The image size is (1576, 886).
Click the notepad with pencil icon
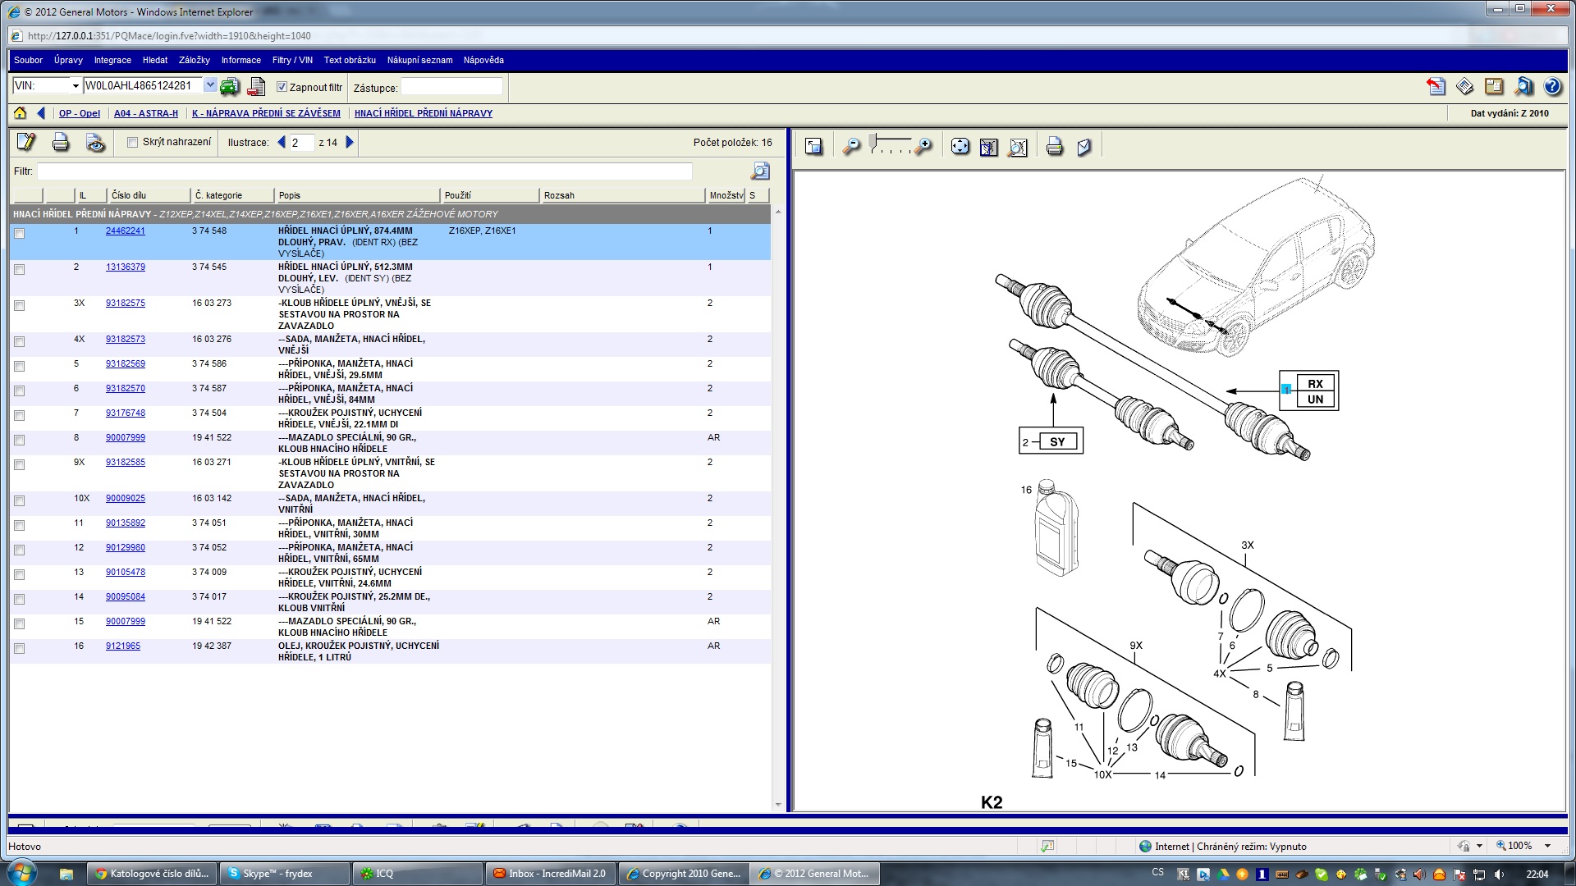[x=26, y=142]
